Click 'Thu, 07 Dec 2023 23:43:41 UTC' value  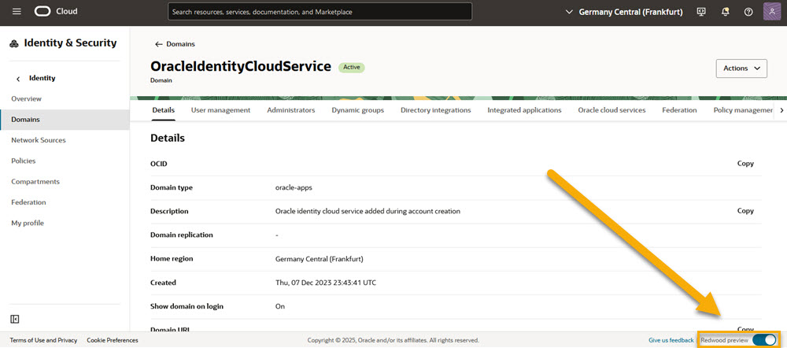coord(326,283)
